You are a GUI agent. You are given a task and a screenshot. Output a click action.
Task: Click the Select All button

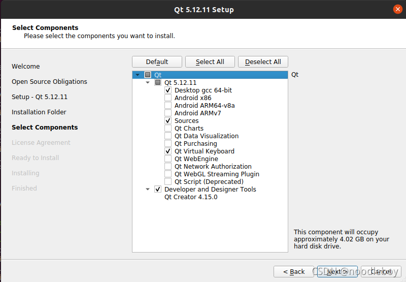[x=210, y=61]
